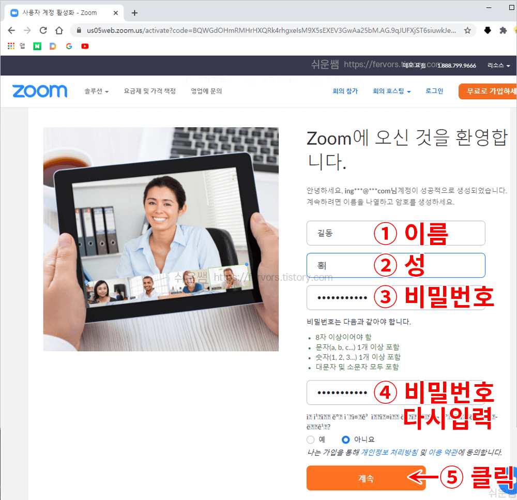This screenshot has height=500, width=517.
Task: Expand the 리소스 dropdown
Action: pos(498,66)
